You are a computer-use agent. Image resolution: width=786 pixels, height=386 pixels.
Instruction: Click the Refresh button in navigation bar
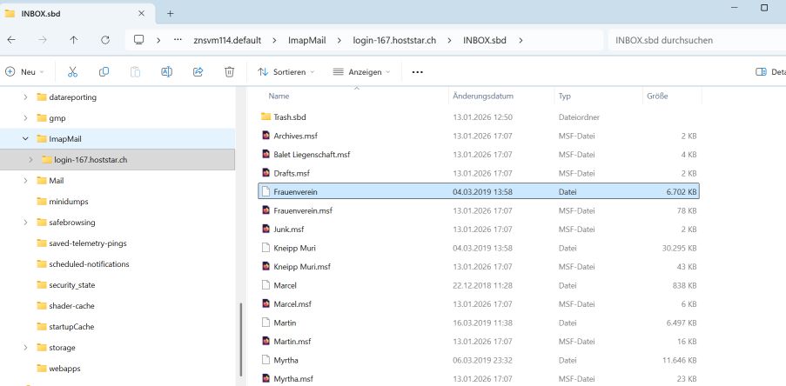(x=105, y=40)
